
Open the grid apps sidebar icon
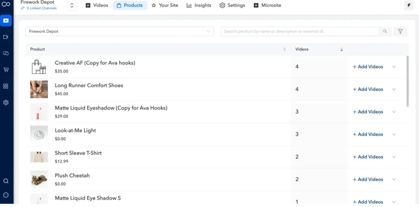(x=6, y=86)
